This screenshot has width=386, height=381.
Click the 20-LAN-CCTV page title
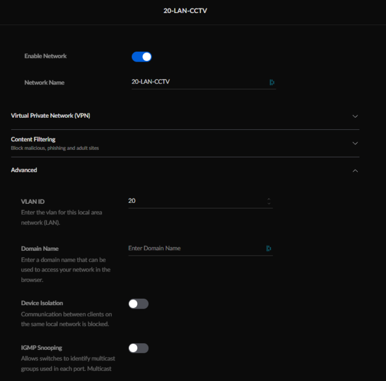(x=185, y=10)
